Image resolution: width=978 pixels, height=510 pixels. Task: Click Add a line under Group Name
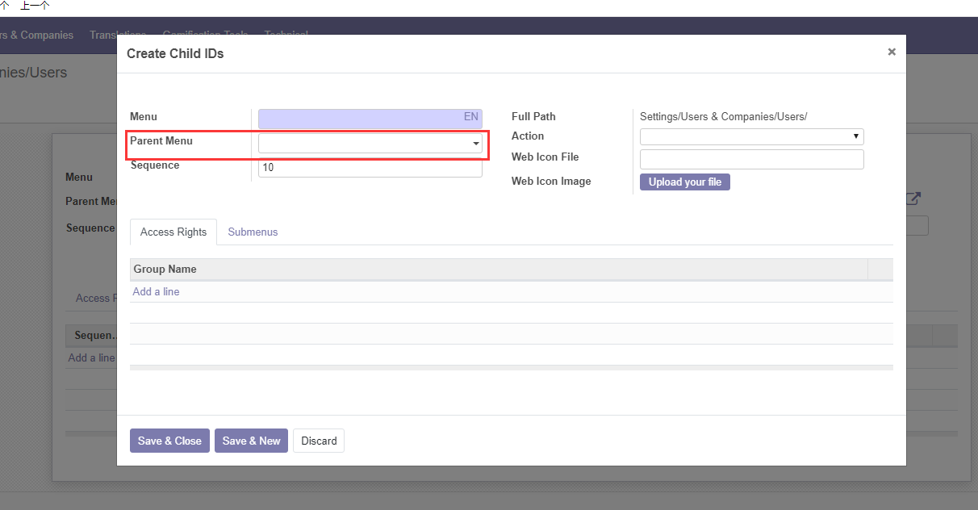156,291
